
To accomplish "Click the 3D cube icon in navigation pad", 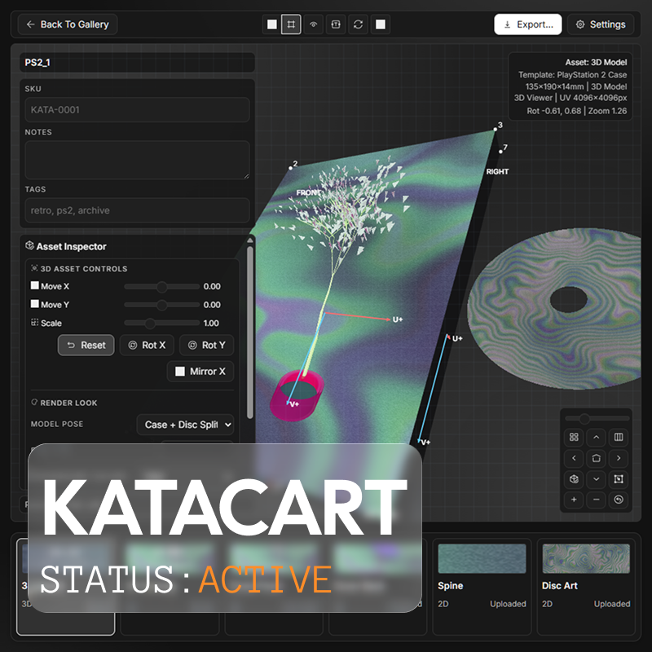I will 574,479.
